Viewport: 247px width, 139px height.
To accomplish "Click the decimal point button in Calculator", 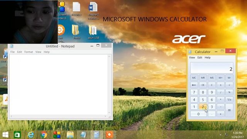I will pyautogui.click(x=212, y=114).
